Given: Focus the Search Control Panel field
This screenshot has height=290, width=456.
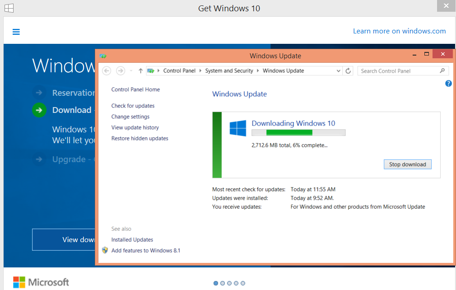Looking at the screenshot, I should click(x=403, y=70).
